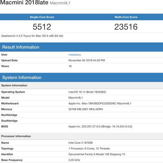Screen dimensions: 163x163
Task: Select the Mac-7BA5B2DFE22DDD8C motherboard value
Action: [100, 104]
